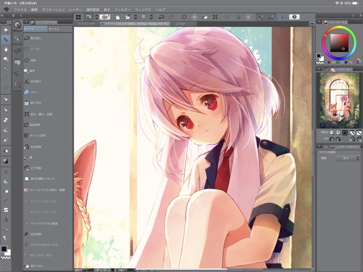The height and width of the screenshot is (272, 363).
Task: Open the Clip Studio logo menu
Action: (6, 10)
